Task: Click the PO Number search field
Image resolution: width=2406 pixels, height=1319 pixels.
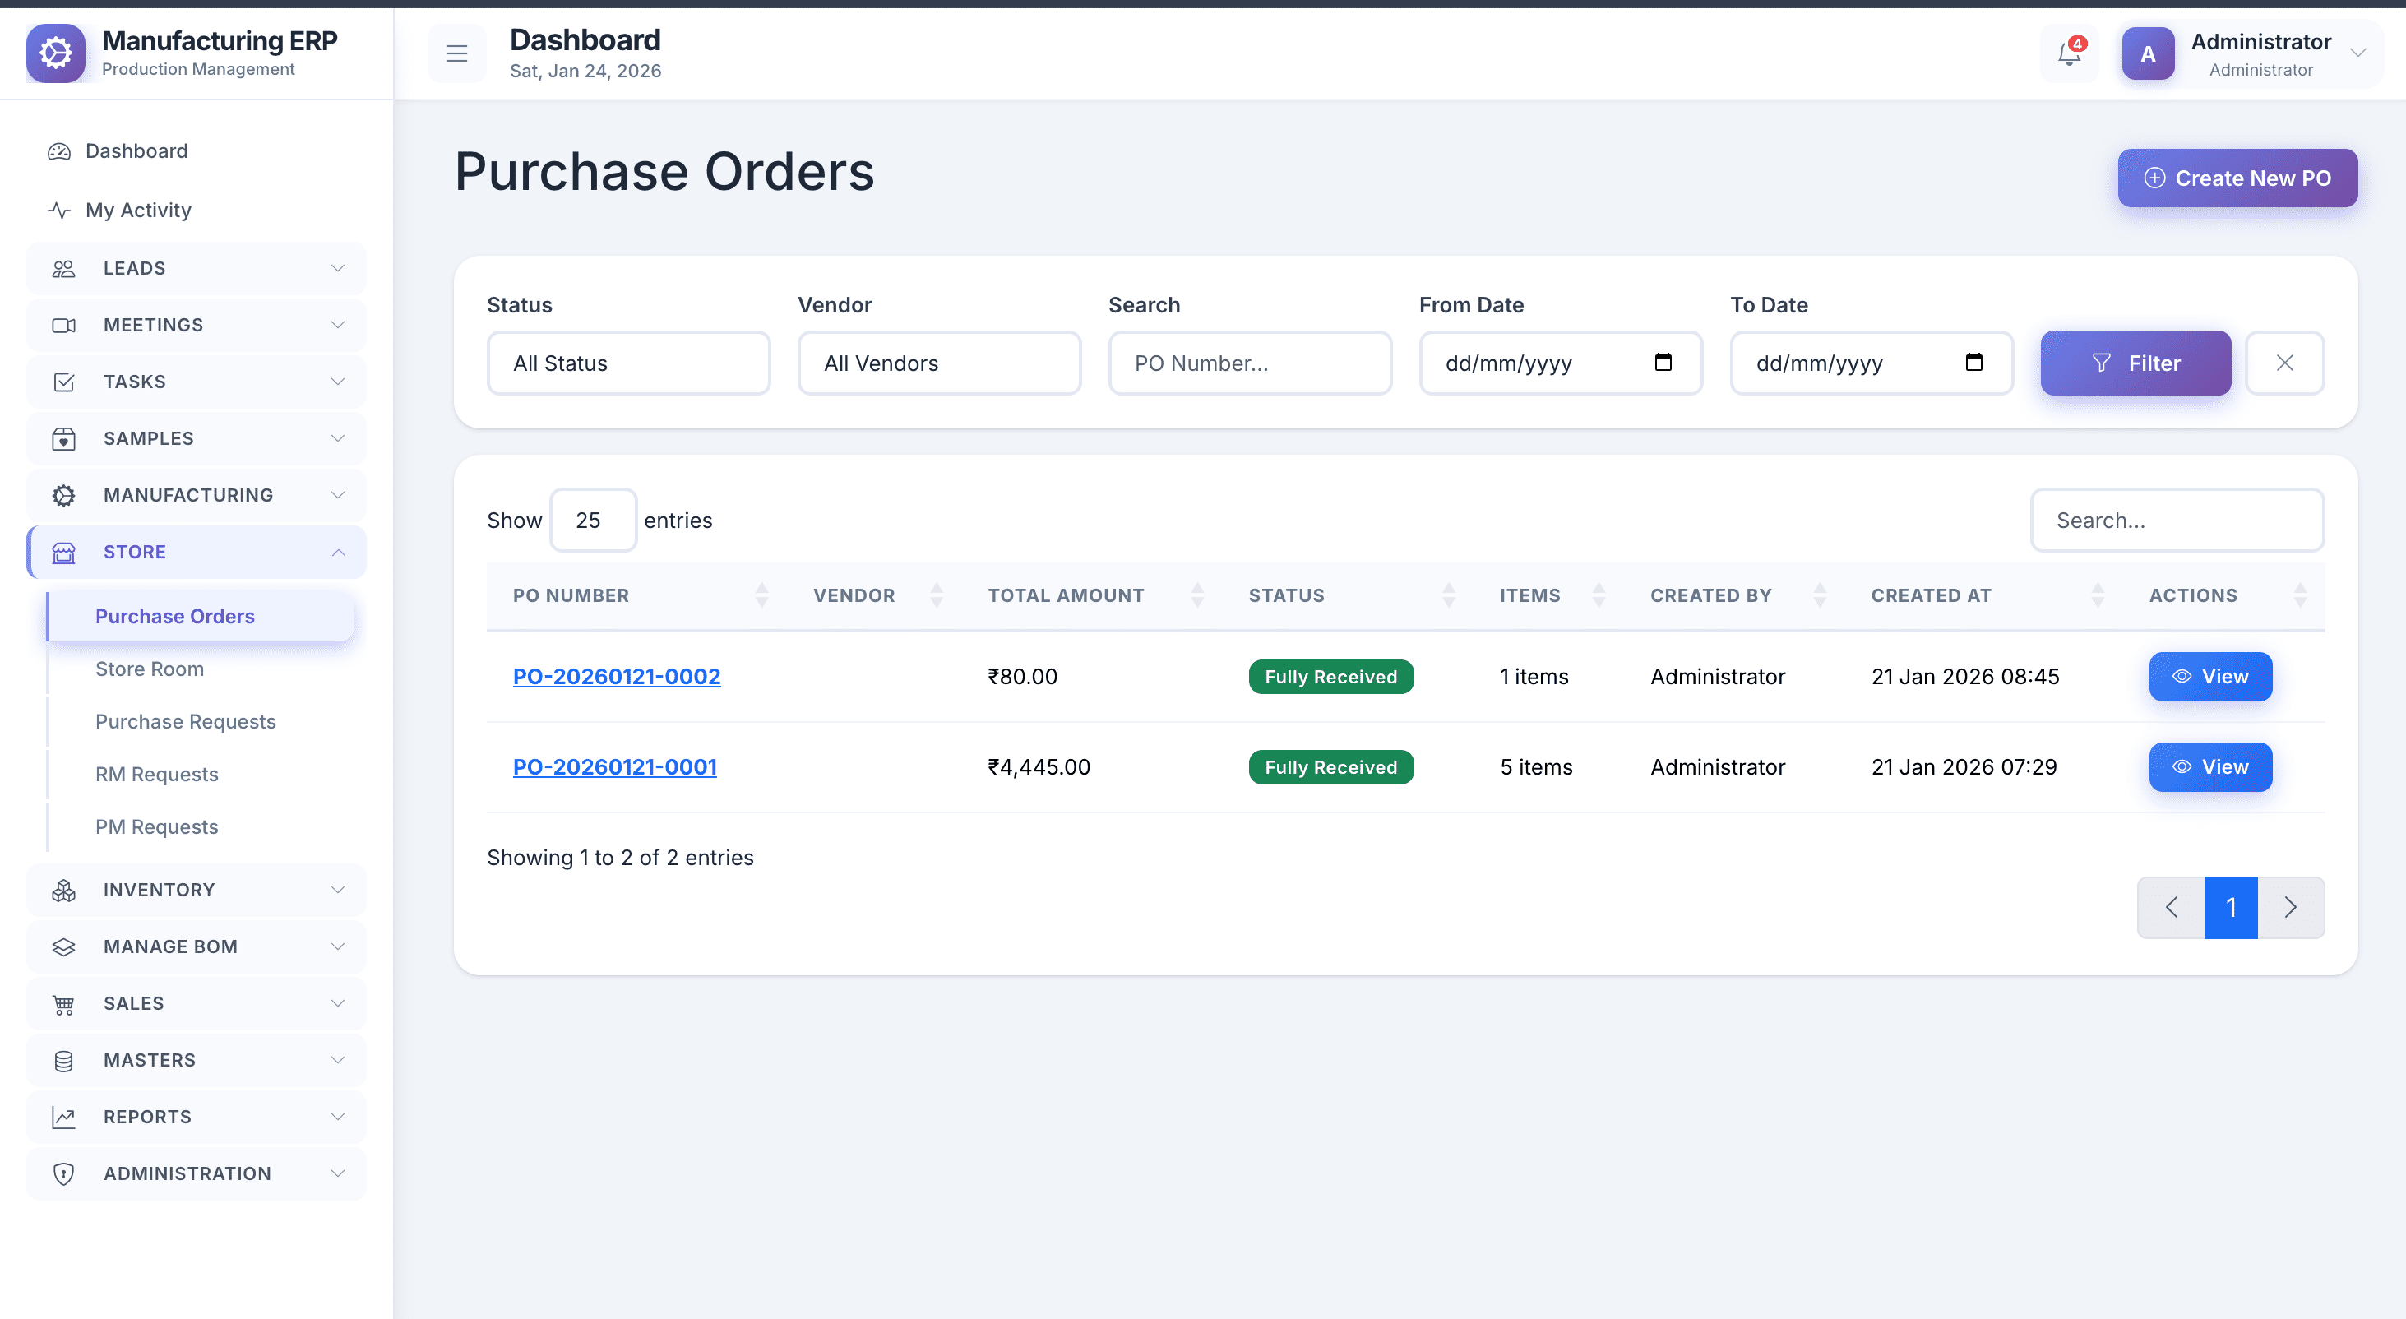Action: pos(1250,363)
